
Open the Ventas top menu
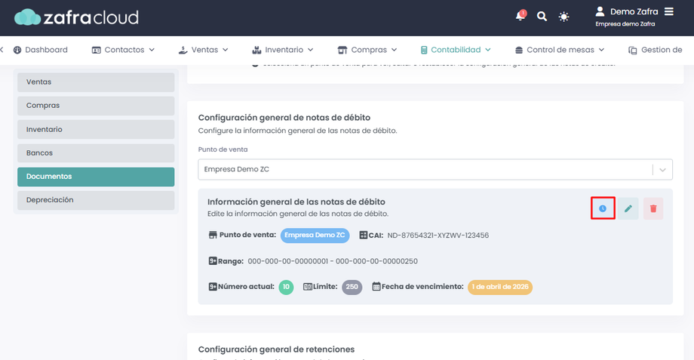pyautogui.click(x=204, y=50)
